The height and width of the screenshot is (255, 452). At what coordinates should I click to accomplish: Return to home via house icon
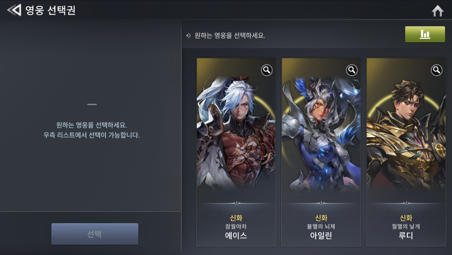pos(437,11)
